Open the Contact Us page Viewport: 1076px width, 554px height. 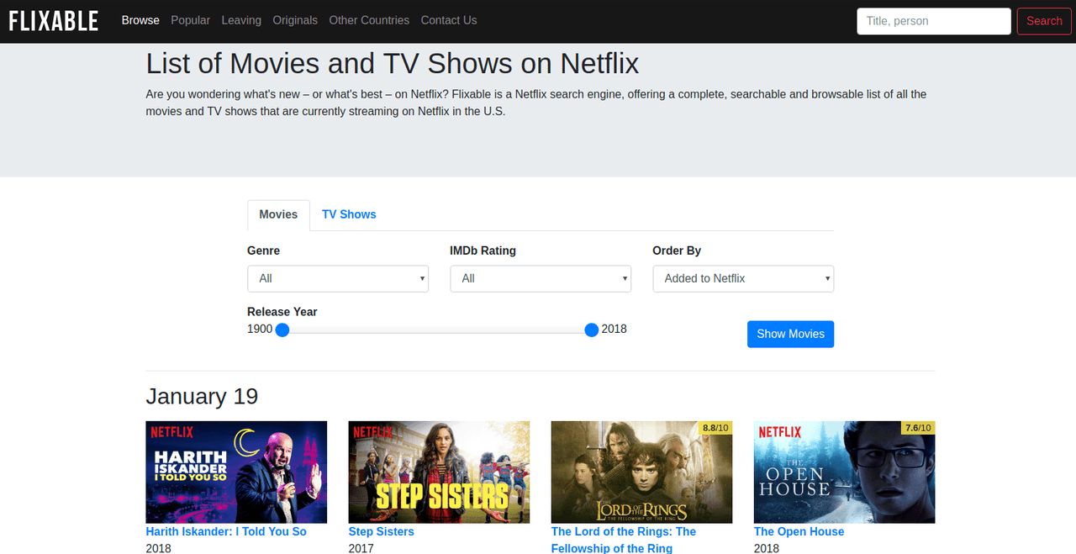click(x=449, y=20)
